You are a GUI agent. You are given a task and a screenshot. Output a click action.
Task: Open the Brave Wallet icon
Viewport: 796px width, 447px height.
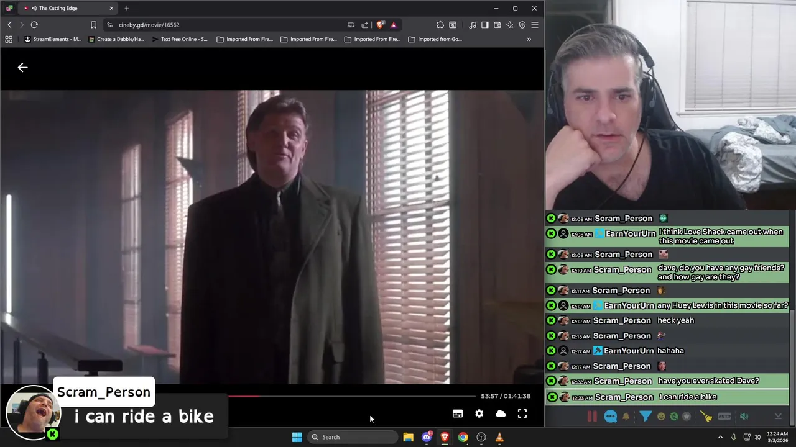497,25
